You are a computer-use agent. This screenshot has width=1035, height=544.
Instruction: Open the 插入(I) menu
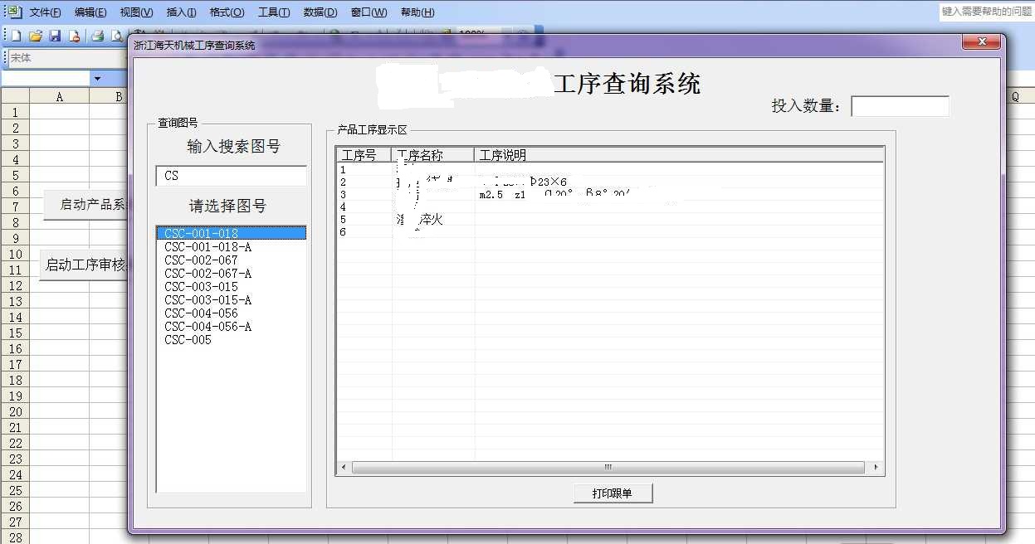tap(182, 12)
